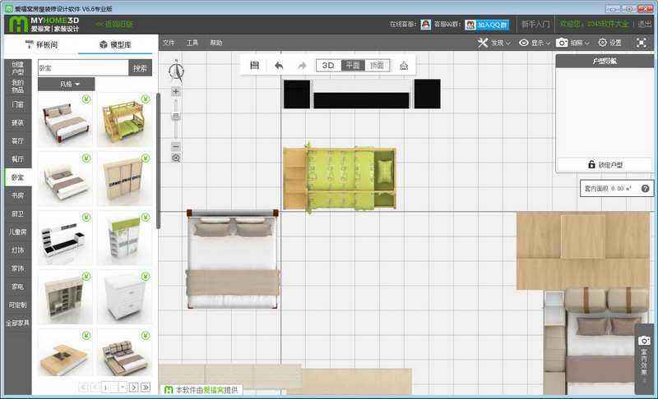Viewport: 658px width, 399px height.
Task: Click the zoom in plus button
Action: [x=176, y=92]
